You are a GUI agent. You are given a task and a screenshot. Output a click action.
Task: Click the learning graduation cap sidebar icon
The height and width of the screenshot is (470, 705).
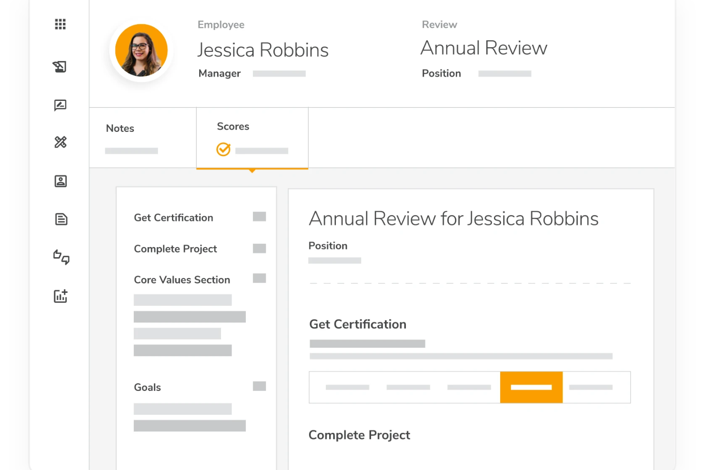click(x=60, y=67)
